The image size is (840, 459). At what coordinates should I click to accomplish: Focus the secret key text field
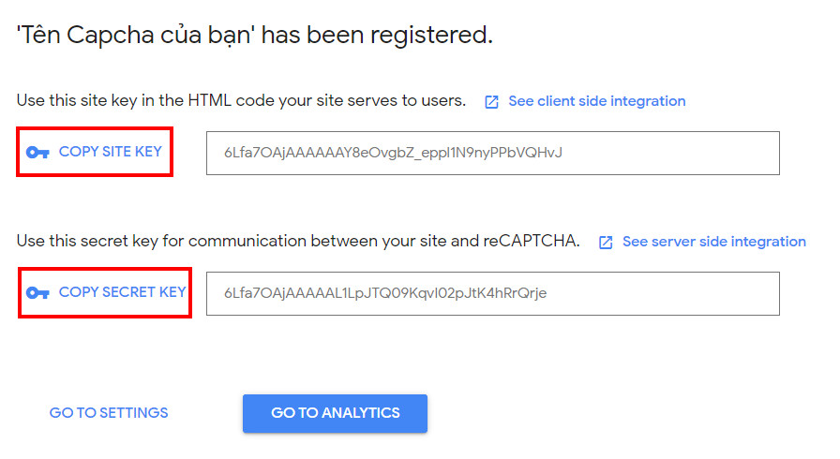[x=492, y=293]
